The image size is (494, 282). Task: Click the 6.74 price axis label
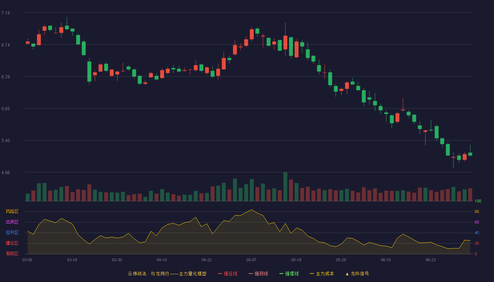click(x=6, y=45)
